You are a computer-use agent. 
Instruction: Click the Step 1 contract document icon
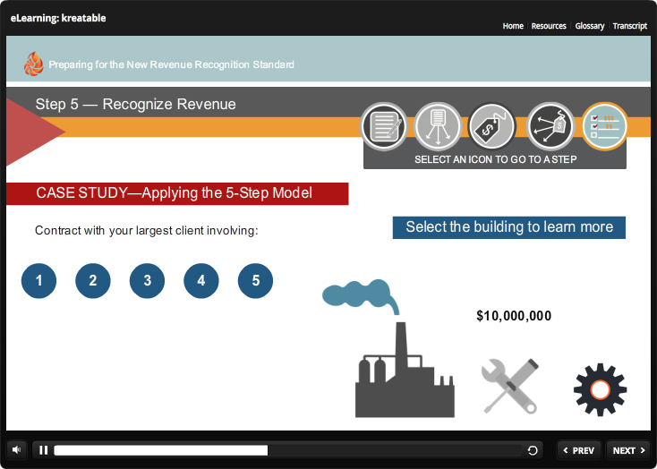[x=384, y=127]
